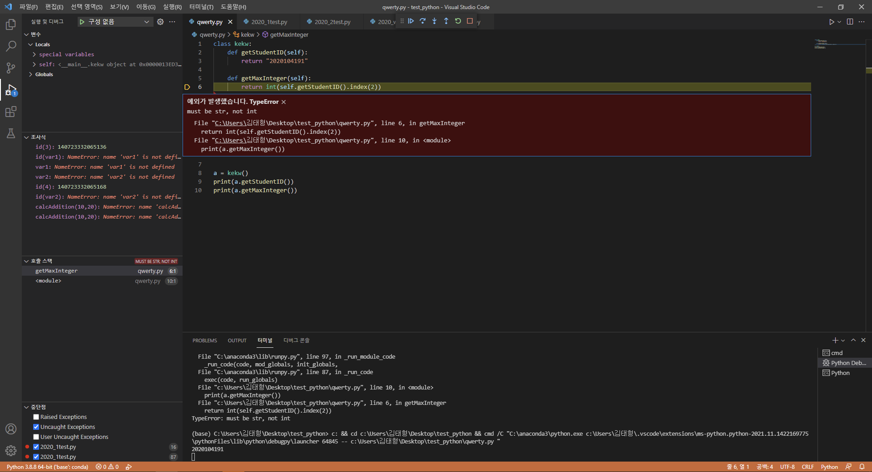Grab the debug toolbar drag handle
Image resolution: width=872 pixels, height=472 pixels.
(x=402, y=21)
